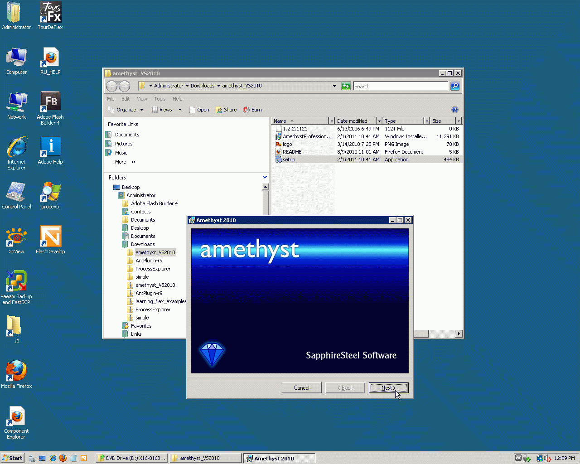The height and width of the screenshot is (464, 580).
Task: Open the Size column dropdown arrow
Action: click(459, 121)
